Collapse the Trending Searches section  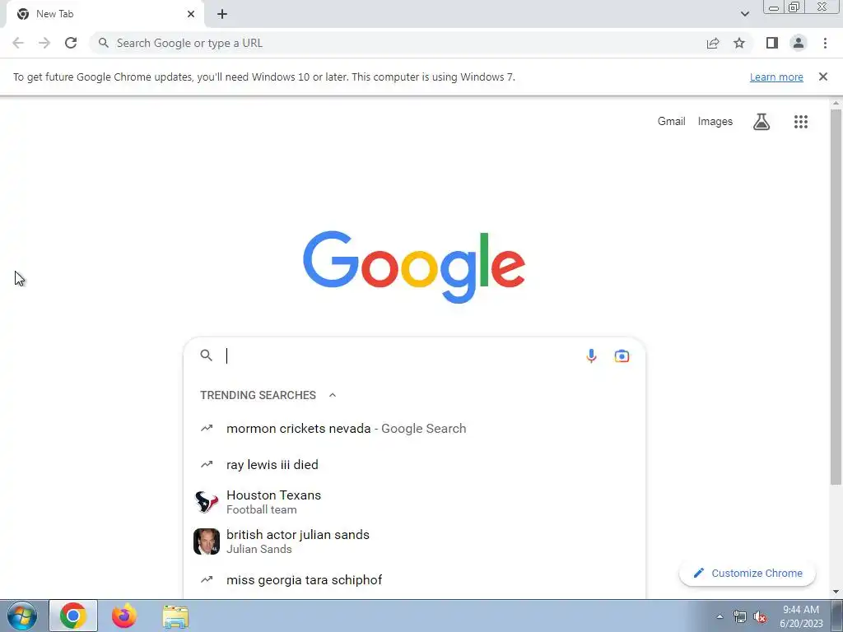pos(333,395)
